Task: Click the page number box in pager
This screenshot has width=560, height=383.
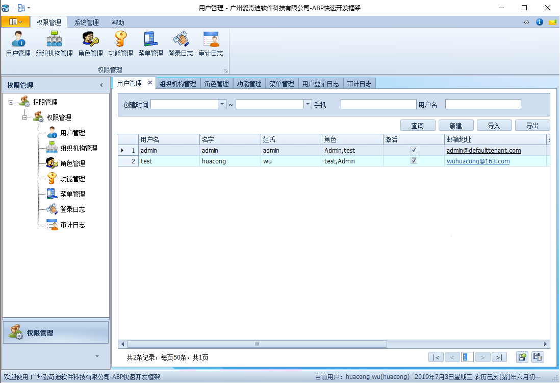Action: click(467, 357)
